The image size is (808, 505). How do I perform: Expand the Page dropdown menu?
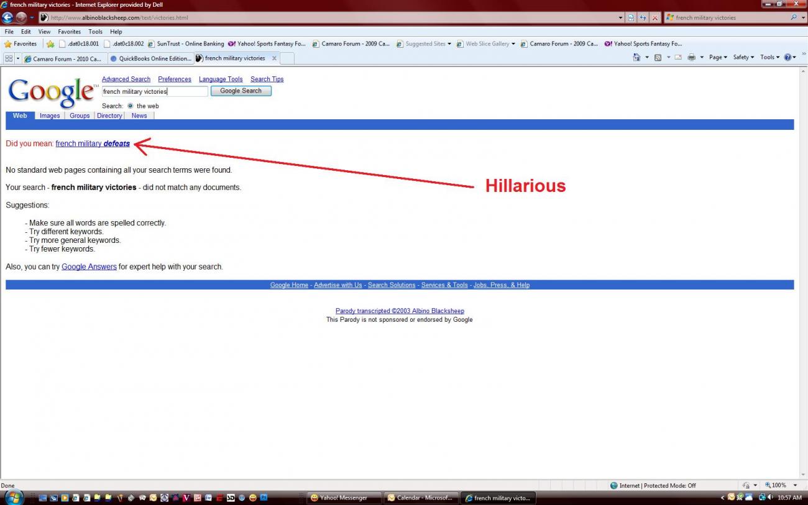point(718,57)
